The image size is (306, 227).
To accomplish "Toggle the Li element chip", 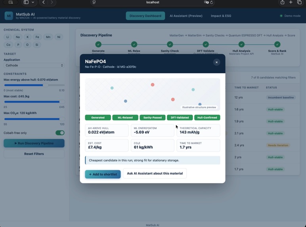I will (x=8, y=37).
